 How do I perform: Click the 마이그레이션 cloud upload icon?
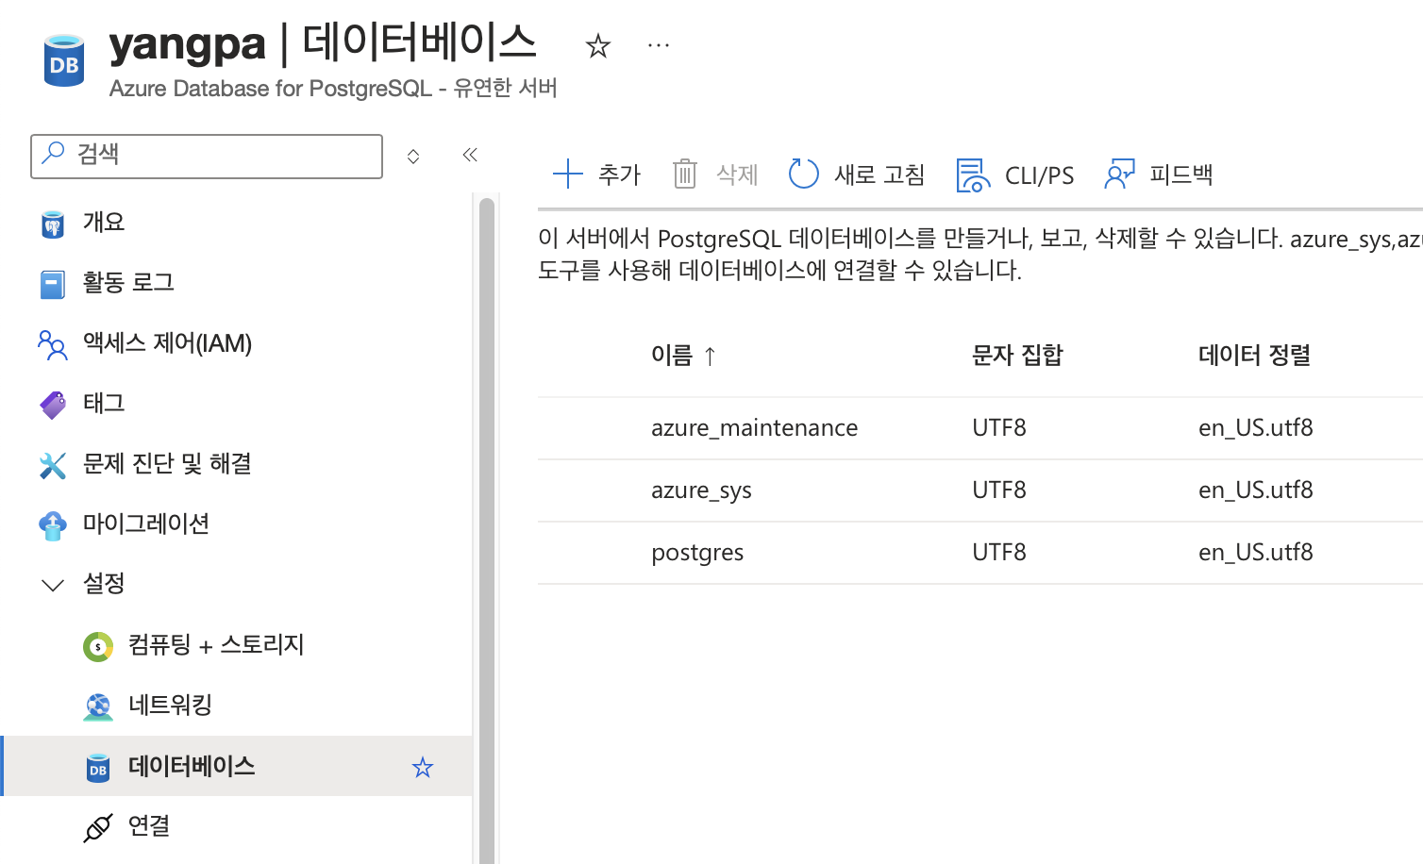pyautogui.click(x=53, y=525)
